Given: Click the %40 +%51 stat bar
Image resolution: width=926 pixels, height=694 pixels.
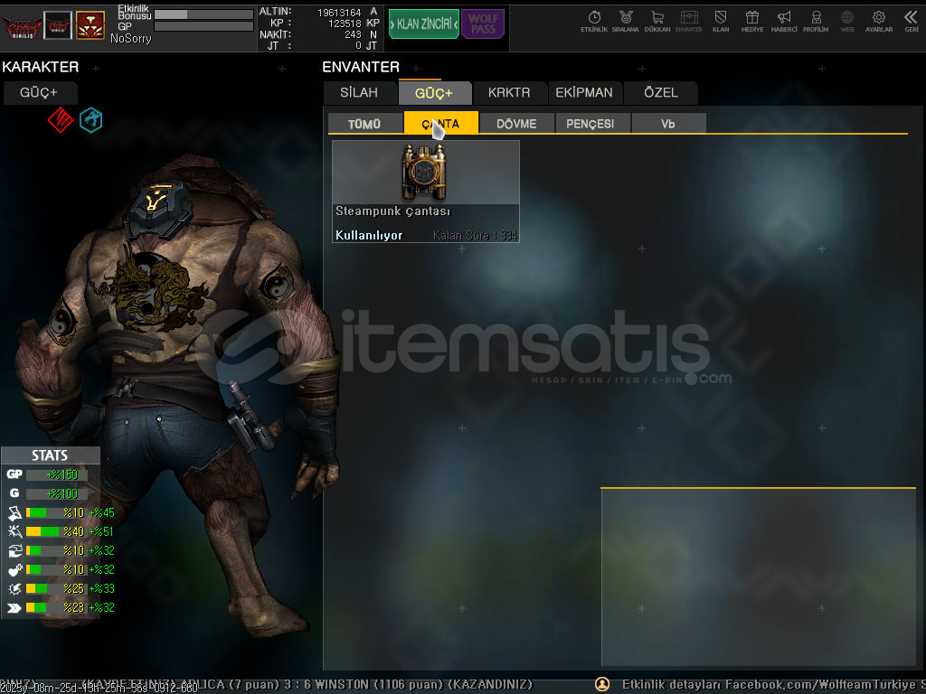Looking at the screenshot, I should (x=56, y=531).
